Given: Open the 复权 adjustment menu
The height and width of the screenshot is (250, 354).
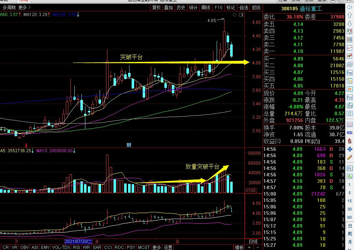Looking at the screenshot, I should 157,8.
